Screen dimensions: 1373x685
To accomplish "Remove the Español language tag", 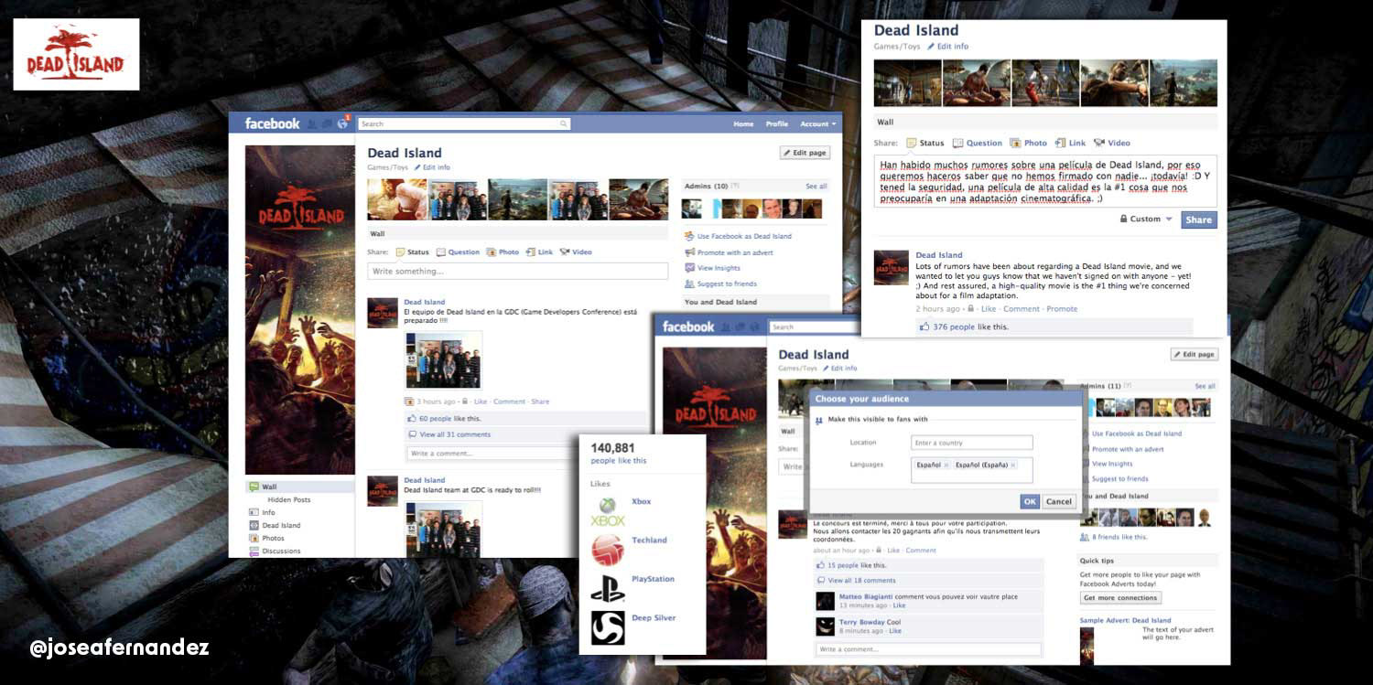I will click(x=946, y=465).
